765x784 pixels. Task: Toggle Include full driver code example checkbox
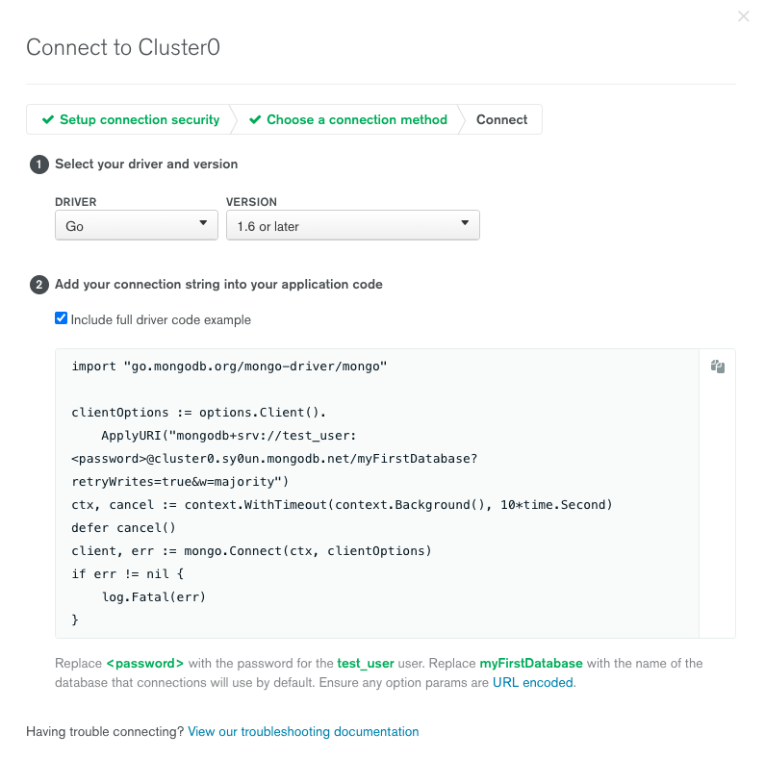[x=62, y=318]
